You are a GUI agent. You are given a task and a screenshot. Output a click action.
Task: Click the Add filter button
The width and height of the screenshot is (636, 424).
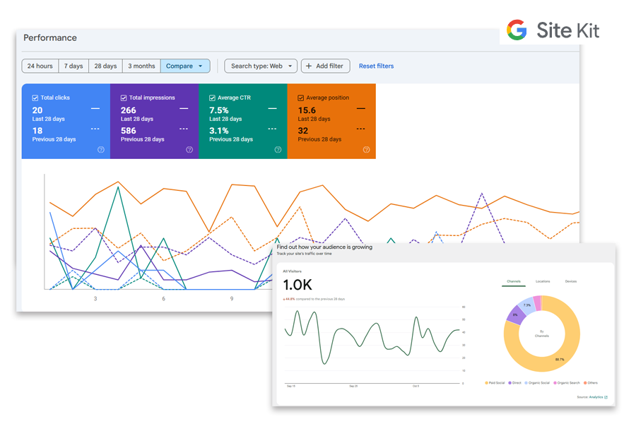point(325,66)
